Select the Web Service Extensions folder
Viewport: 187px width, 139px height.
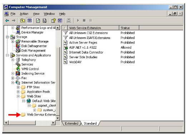[x=41, y=115]
